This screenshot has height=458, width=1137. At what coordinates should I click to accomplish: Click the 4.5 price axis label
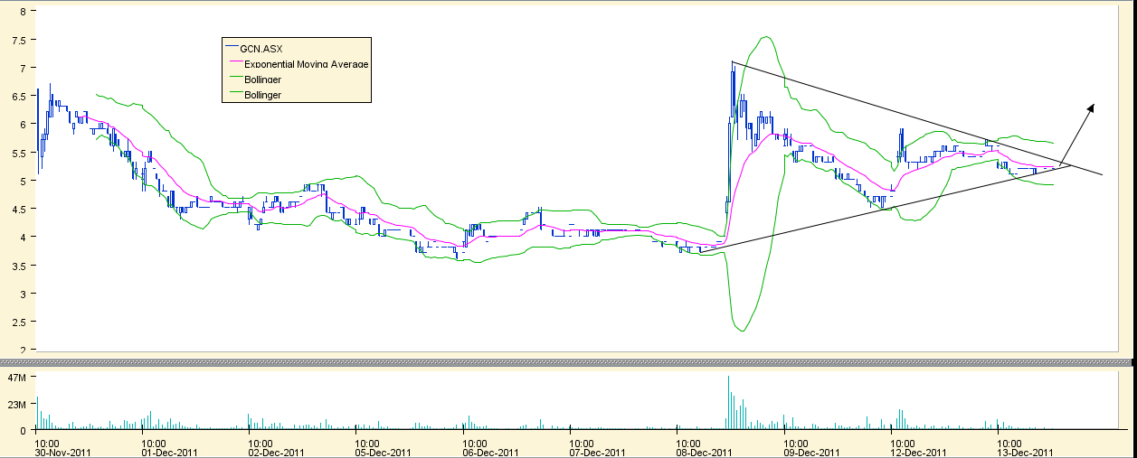tap(20, 209)
